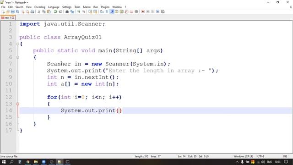The image size is (293, 165).
Task: Open Find with the binoculars icon
Action: (67, 11)
